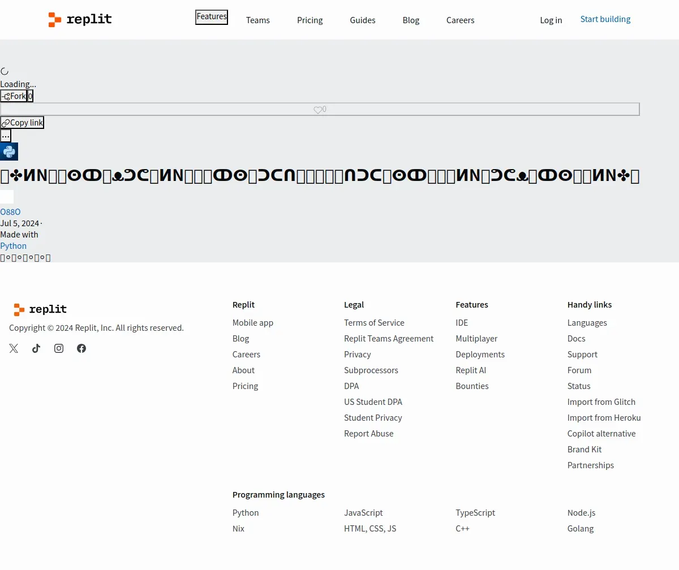Screen dimensions: 679x570
Task: Click Python under Programming languages
Action: [246, 513]
